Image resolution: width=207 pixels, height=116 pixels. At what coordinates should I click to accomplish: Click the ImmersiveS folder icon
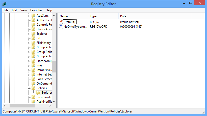click(x=33, y=70)
